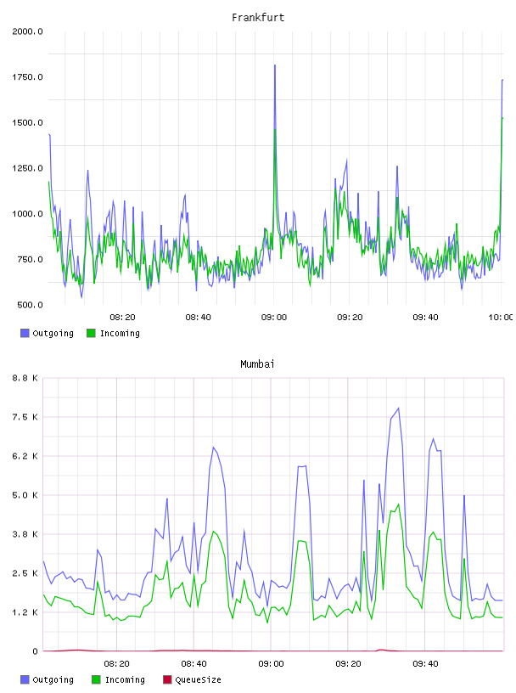Click the 750.0 y-axis label in Frankfurt chart

click(30, 259)
